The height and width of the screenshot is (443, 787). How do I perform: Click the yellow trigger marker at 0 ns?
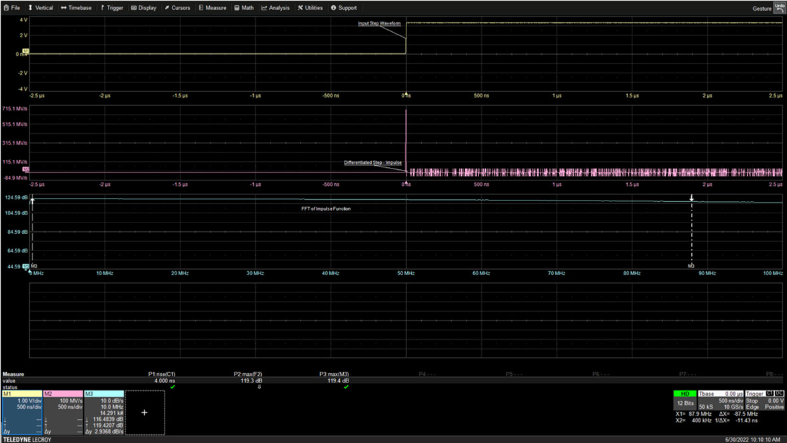[x=406, y=95]
